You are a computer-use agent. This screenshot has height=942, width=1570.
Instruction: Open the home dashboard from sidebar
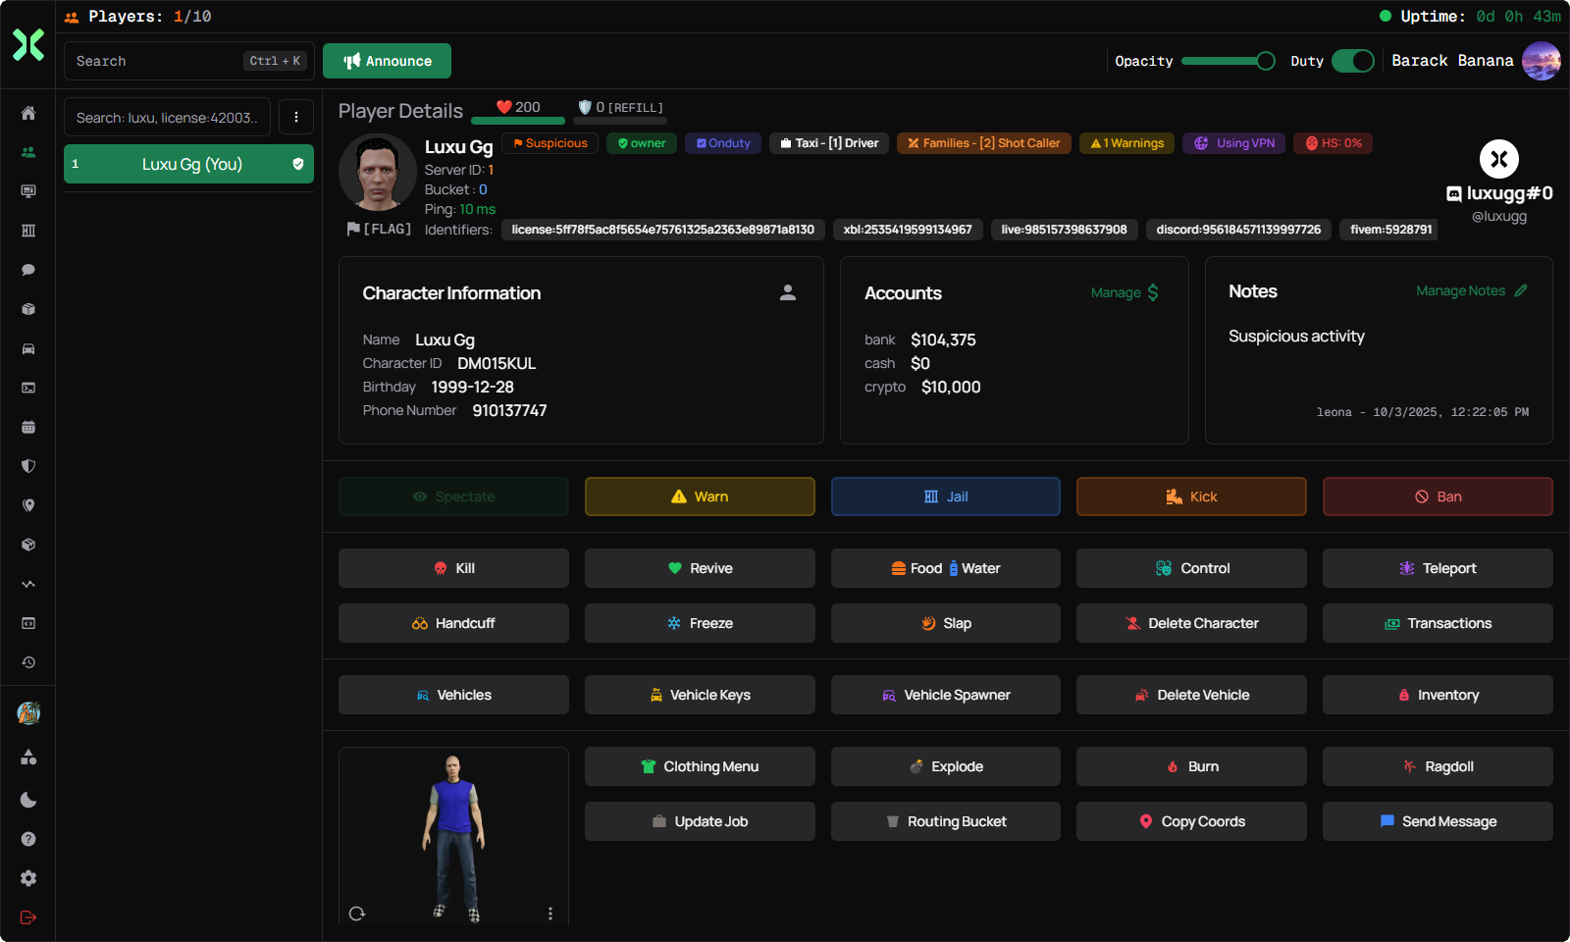click(x=28, y=113)
